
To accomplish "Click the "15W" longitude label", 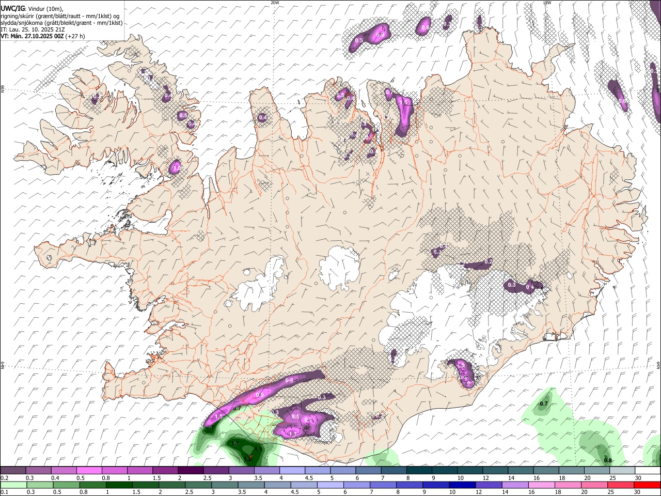I will (x=547, y=3).
